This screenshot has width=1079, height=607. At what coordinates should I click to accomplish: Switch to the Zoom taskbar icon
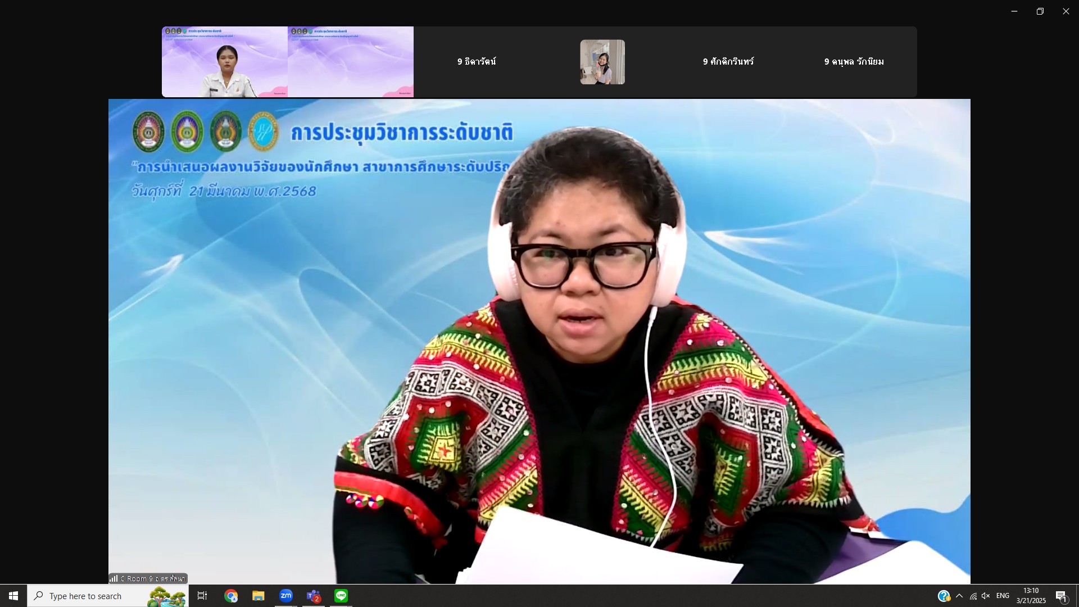point(286,596)
